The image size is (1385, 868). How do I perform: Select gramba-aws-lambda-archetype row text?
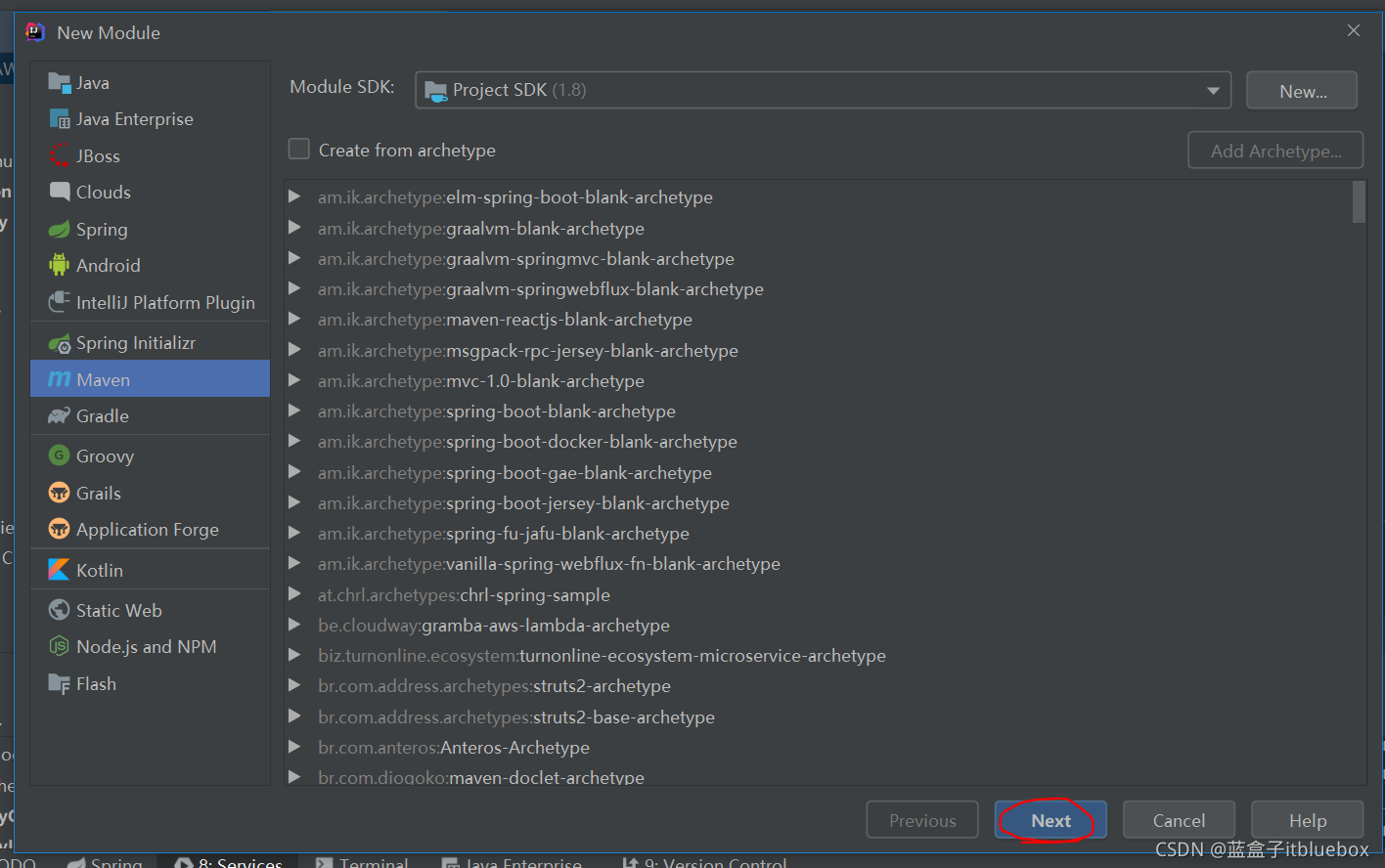click(x=494, y=625)
